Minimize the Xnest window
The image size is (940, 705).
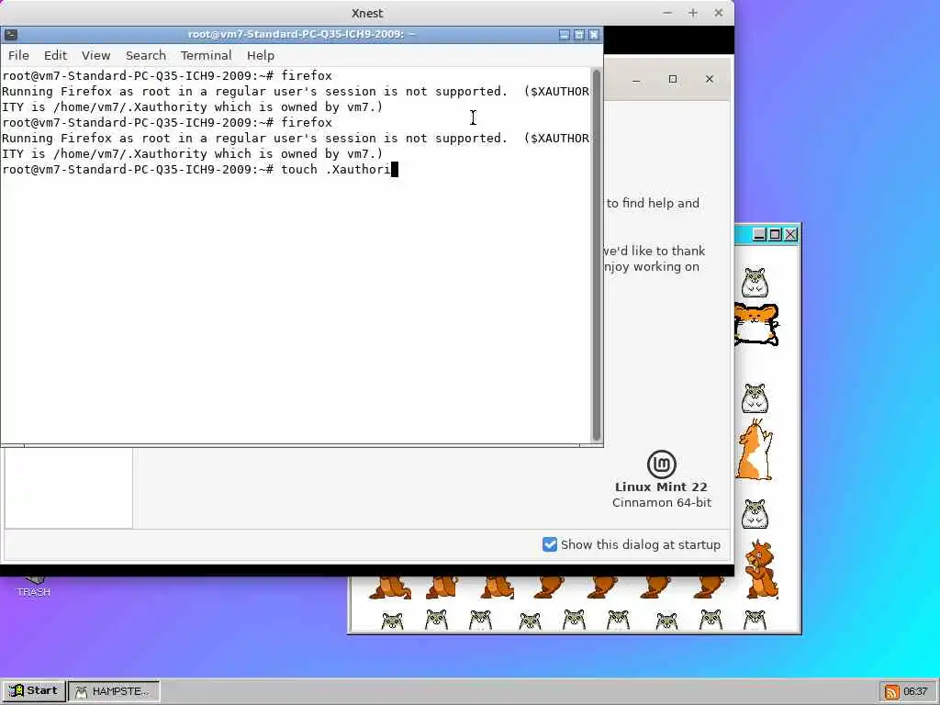(x=667, y=13)
